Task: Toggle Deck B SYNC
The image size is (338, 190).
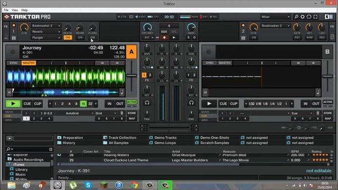Action: pos(210,63)
